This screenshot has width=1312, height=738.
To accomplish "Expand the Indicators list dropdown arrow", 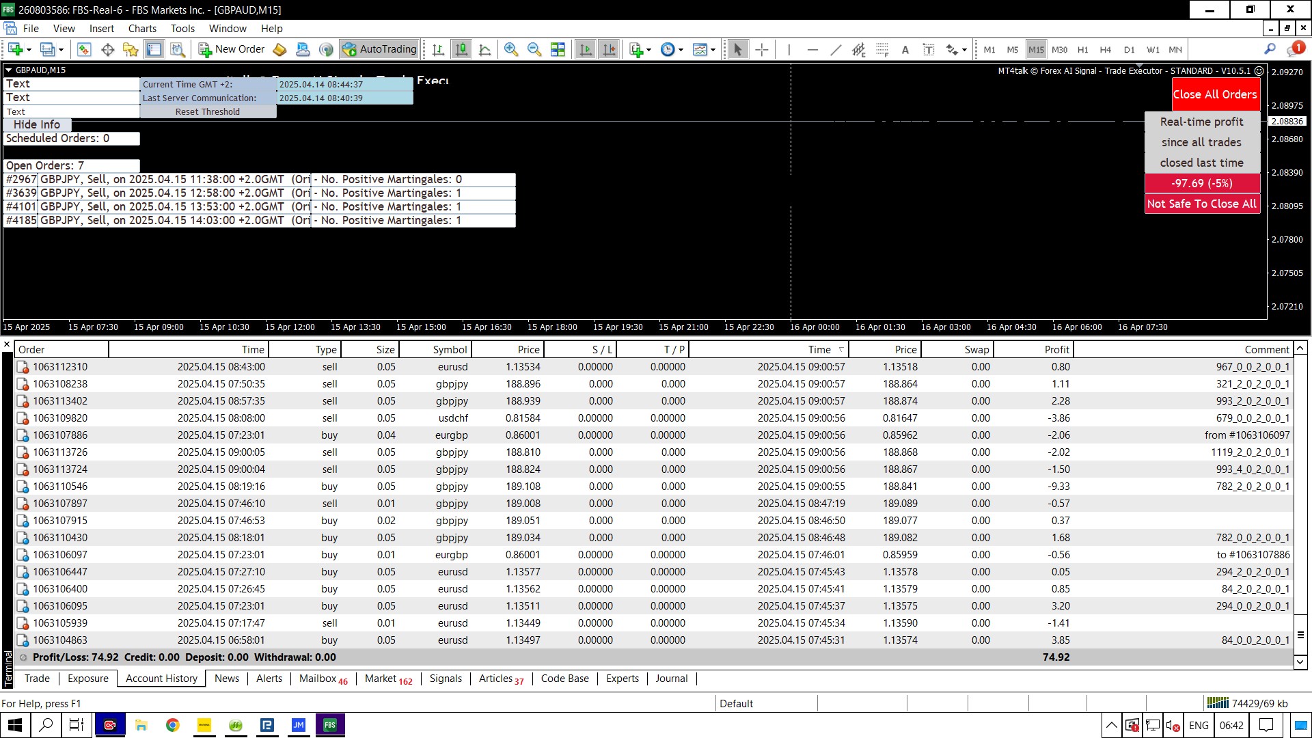I will [648, 50].
